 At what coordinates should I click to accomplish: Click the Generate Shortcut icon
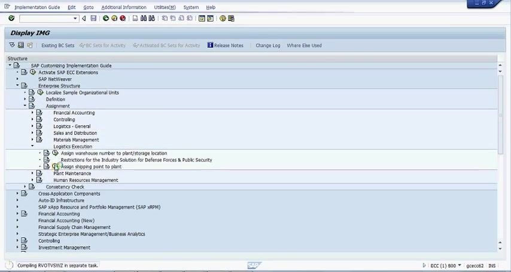210,18
